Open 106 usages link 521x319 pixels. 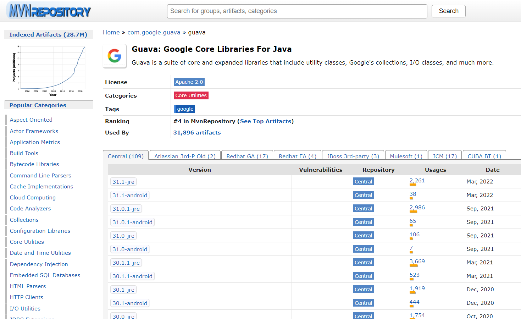415,235
